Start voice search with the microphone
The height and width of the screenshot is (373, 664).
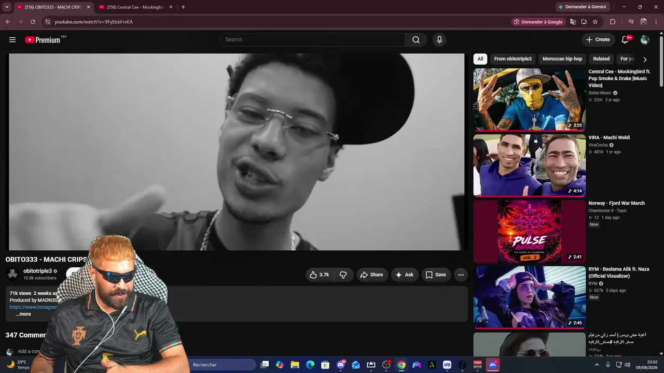tap(439, 40)
